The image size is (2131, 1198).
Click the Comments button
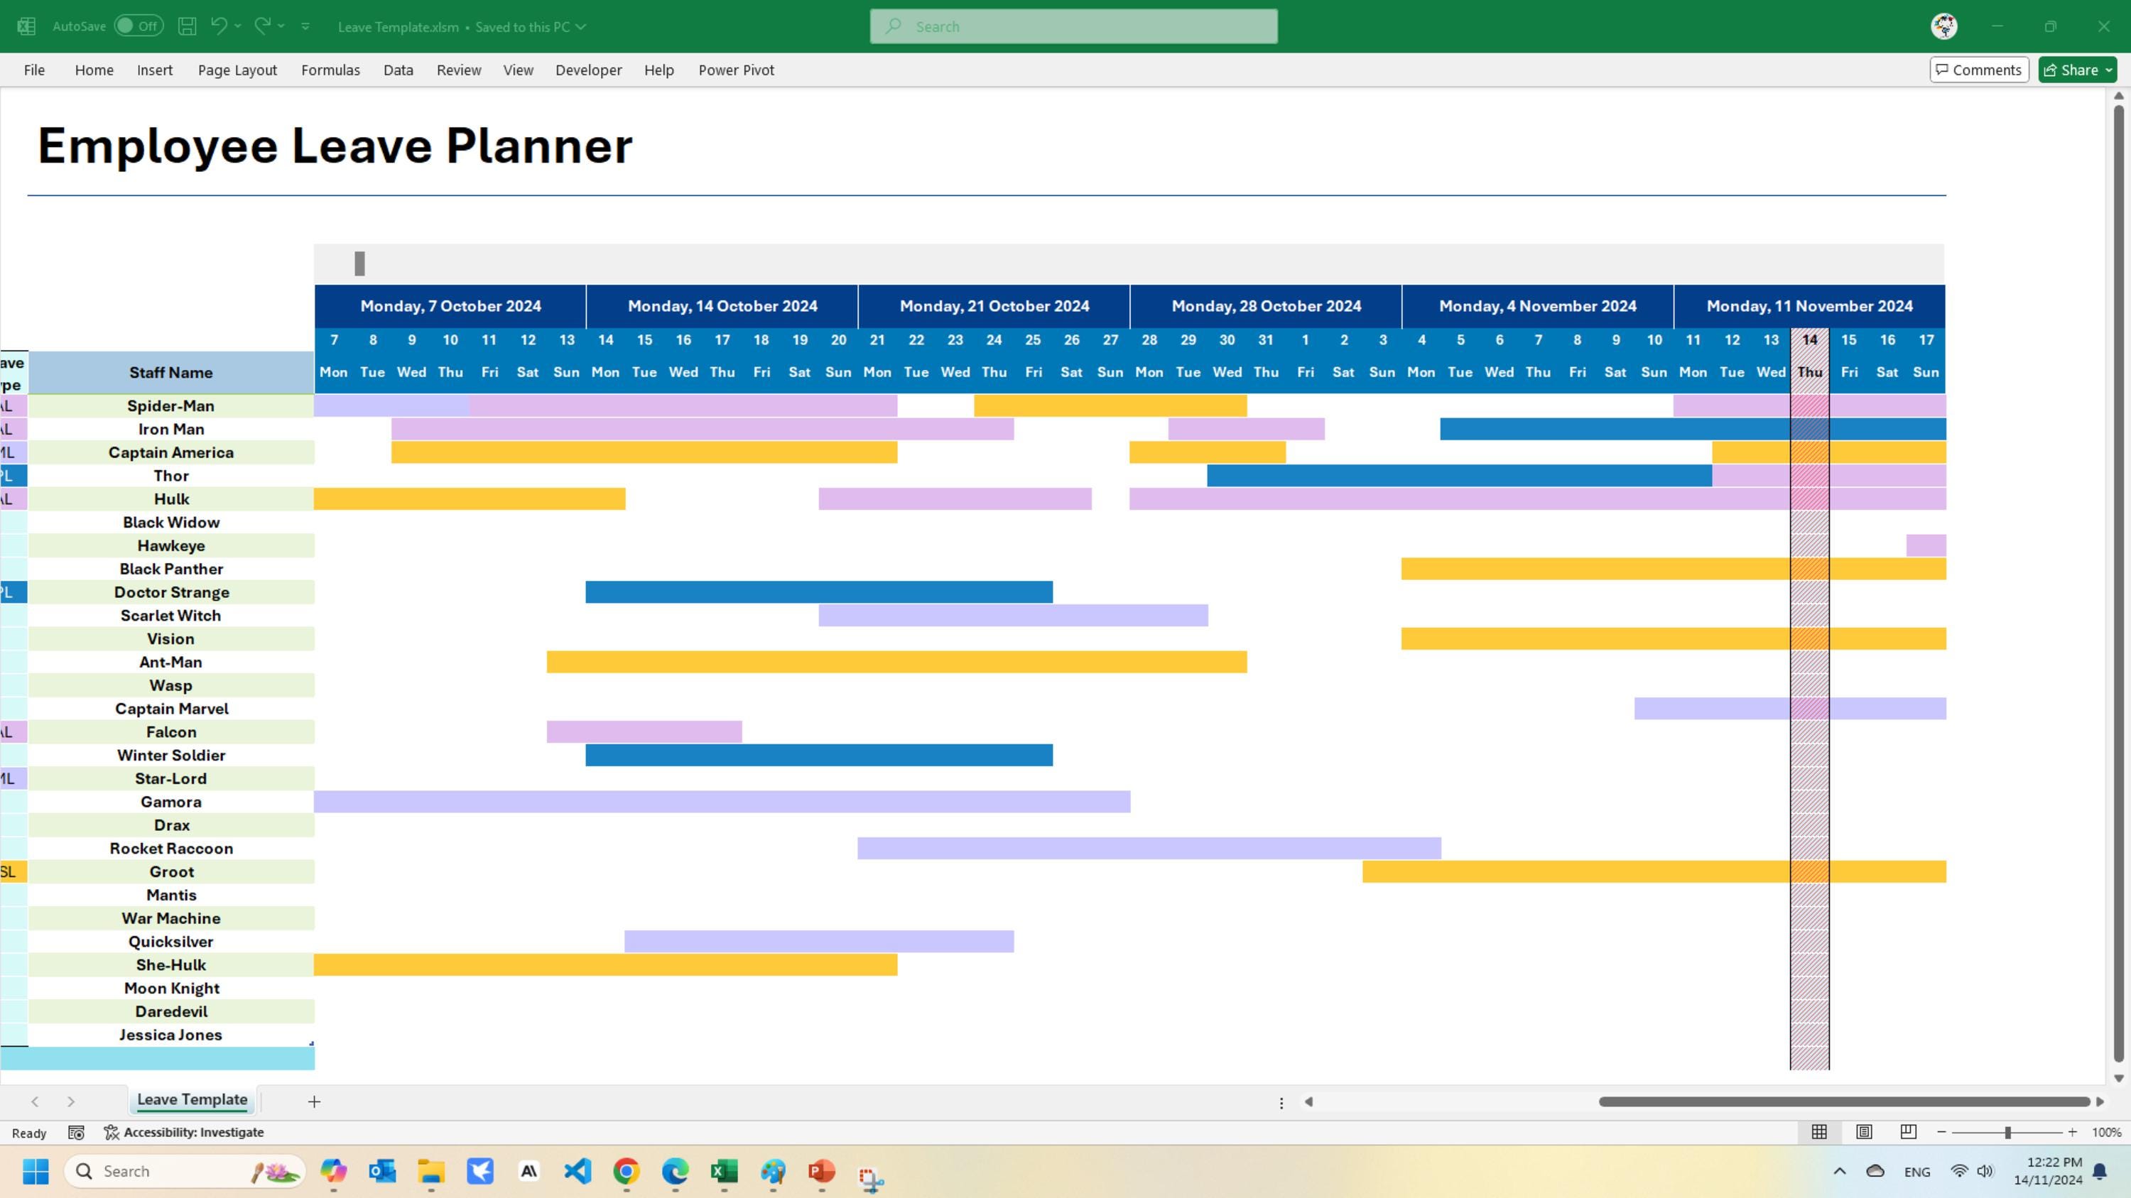click(1978, 70)
